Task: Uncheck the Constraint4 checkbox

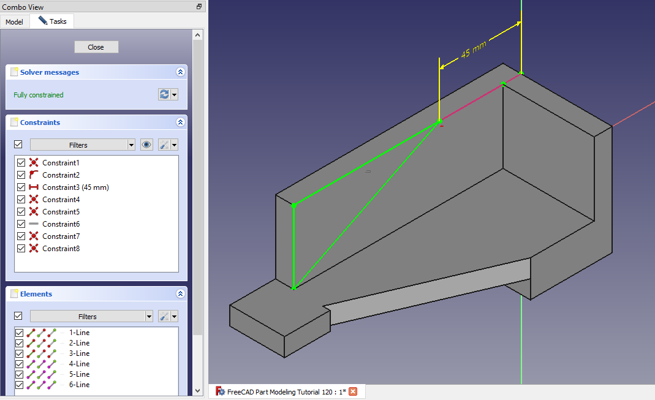Action: 21,200
